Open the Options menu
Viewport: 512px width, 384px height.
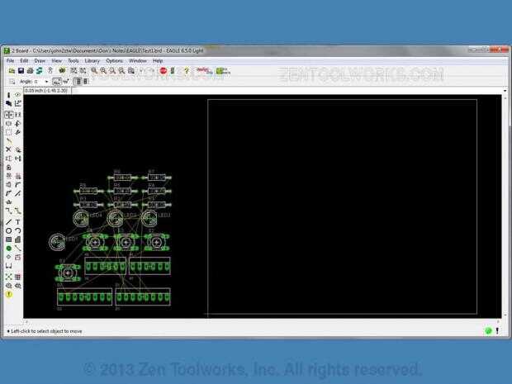114,61
